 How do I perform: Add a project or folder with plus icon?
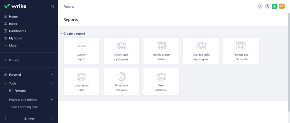52,99
